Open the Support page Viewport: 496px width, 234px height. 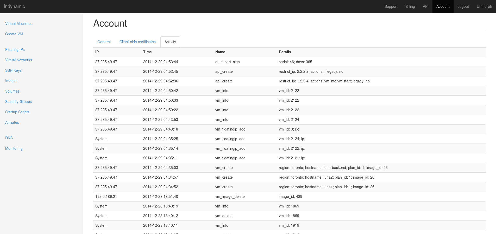[391, 6]
